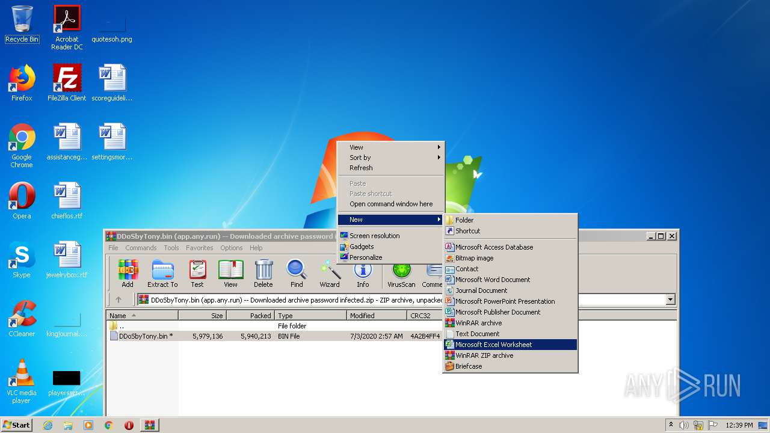Viewport: 770px width, 433px height.
Task: Click the View toolbar icon in WinRAR
Action: pyautogui.click(x=230, y=274)
